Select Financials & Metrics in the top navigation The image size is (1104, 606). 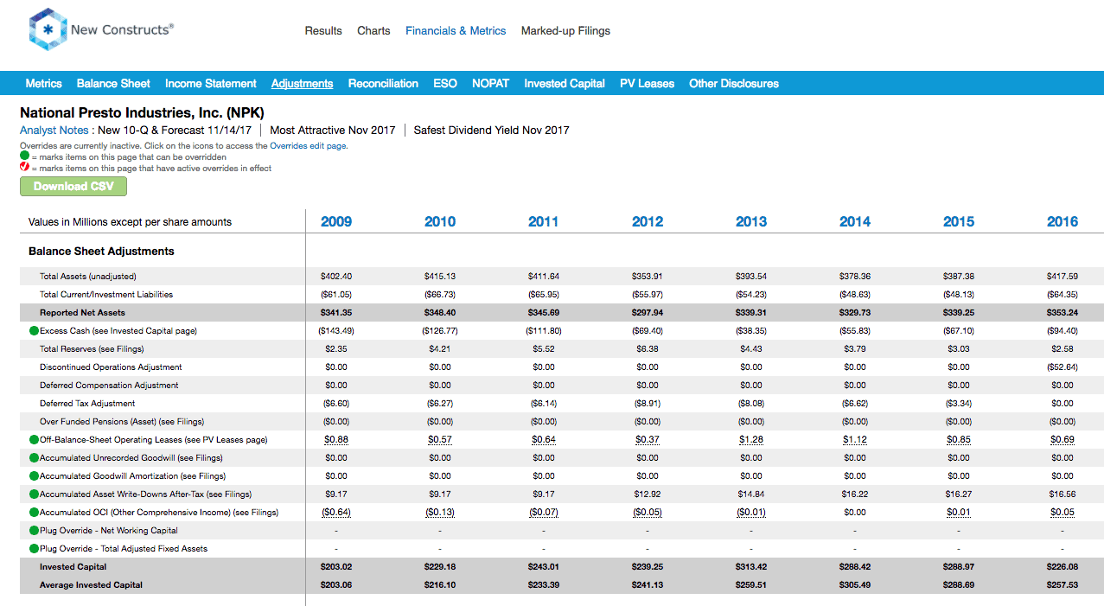pyautogui.click(x=456, y=30)
